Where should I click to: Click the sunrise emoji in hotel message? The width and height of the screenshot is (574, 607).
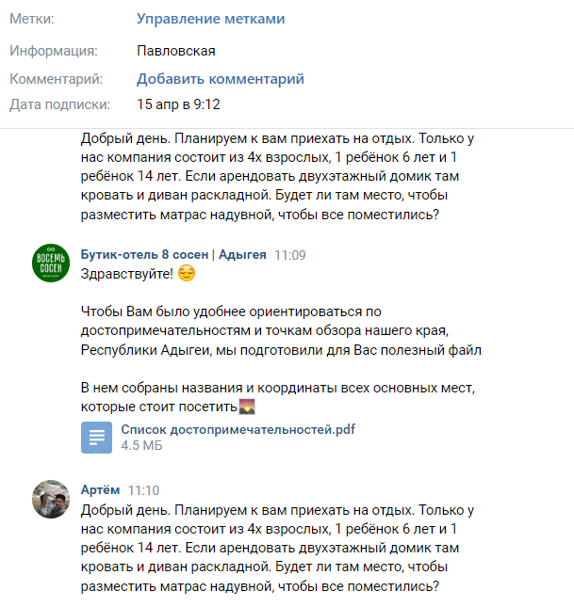coord(248,407)
